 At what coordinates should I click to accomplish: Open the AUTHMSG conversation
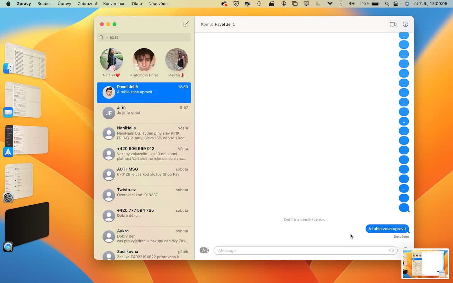click(144, 175)
